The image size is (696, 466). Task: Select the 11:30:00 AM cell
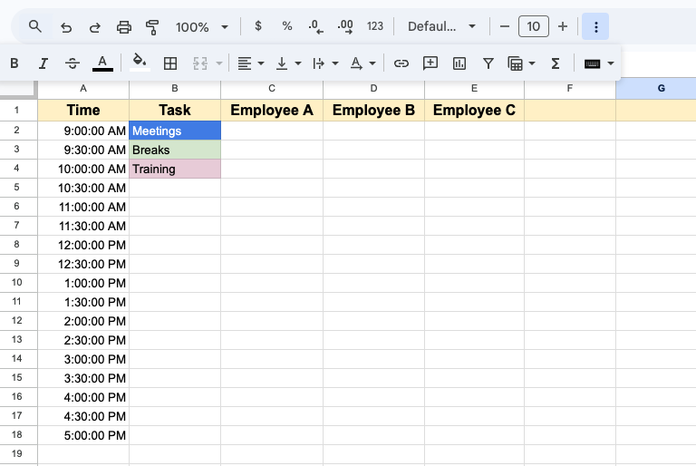[83, 226]
